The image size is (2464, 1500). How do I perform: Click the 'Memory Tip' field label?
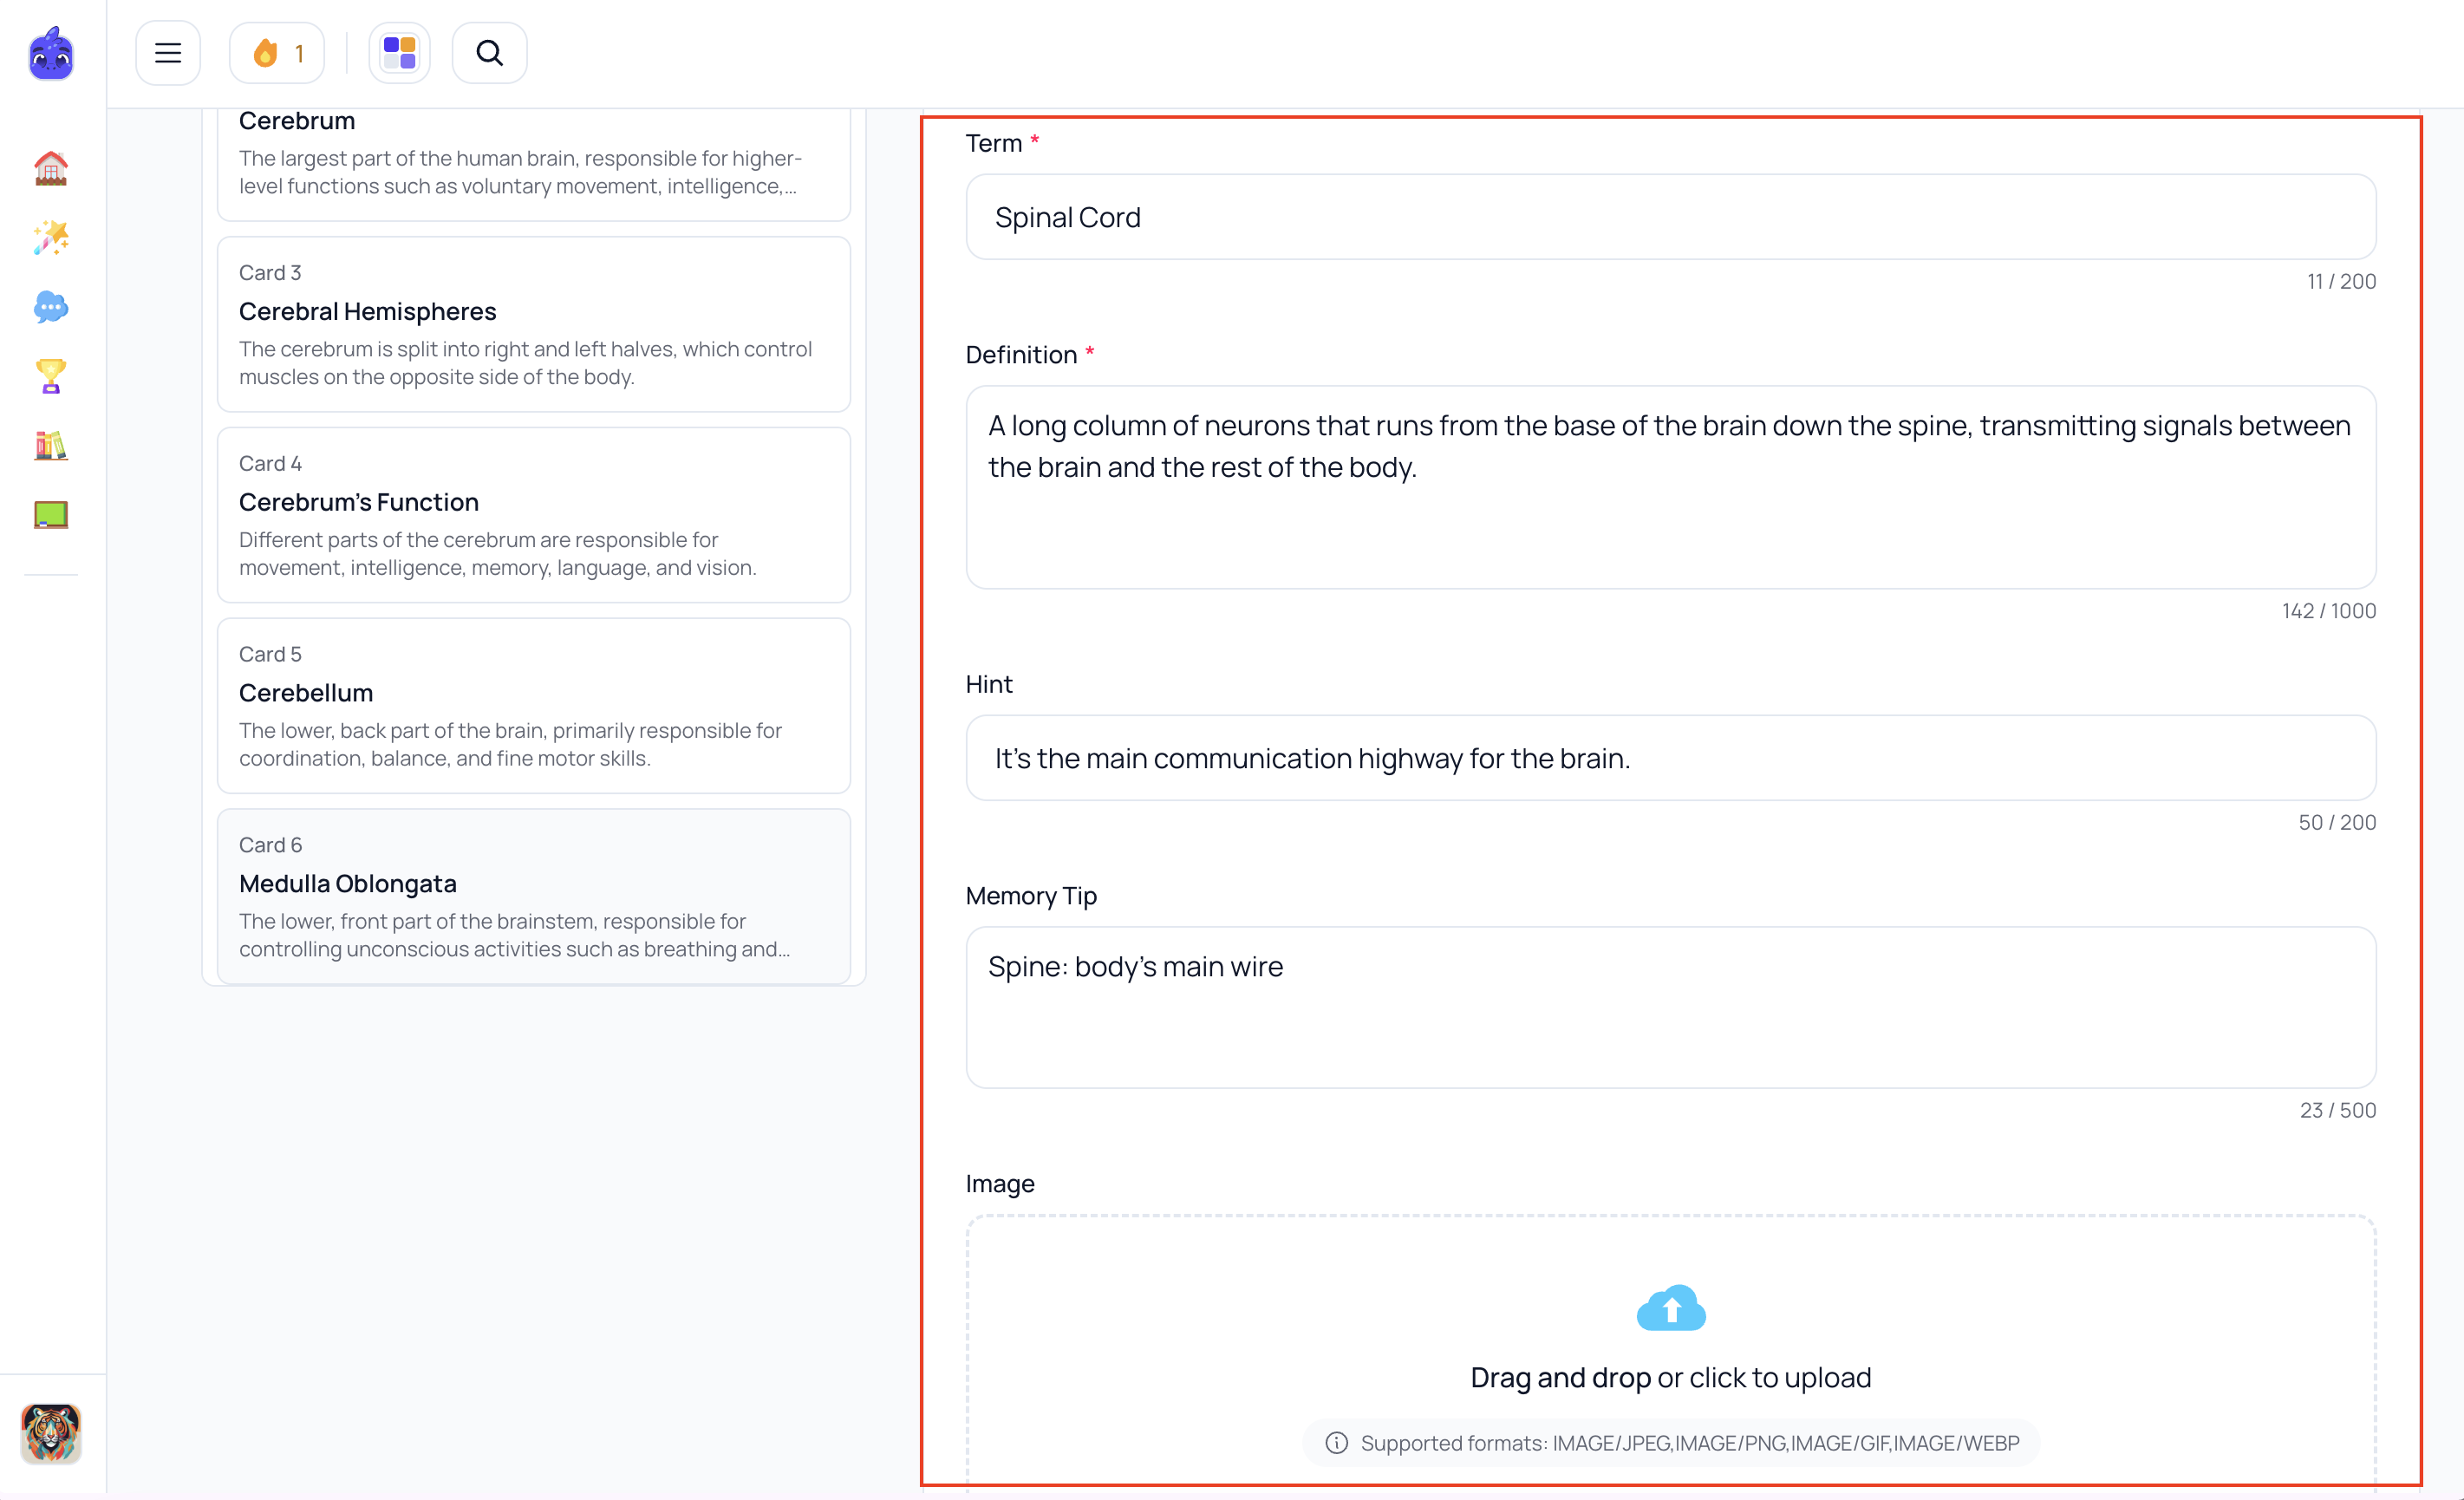click(1031, 896)
